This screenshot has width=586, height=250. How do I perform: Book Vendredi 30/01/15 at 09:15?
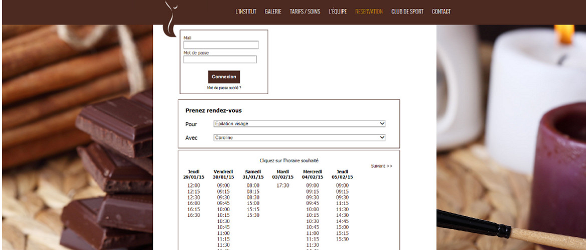pyautogui.click(x=223, y=191)
